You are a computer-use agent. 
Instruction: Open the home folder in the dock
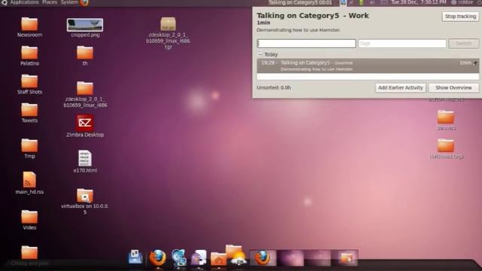click(218, 259)
